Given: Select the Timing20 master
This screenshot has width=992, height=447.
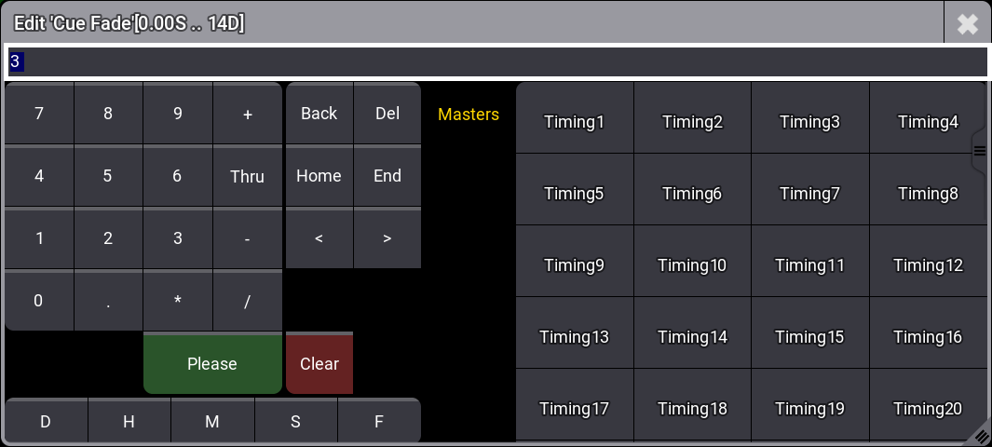Looking at the screenshot, I should (928, 408).
